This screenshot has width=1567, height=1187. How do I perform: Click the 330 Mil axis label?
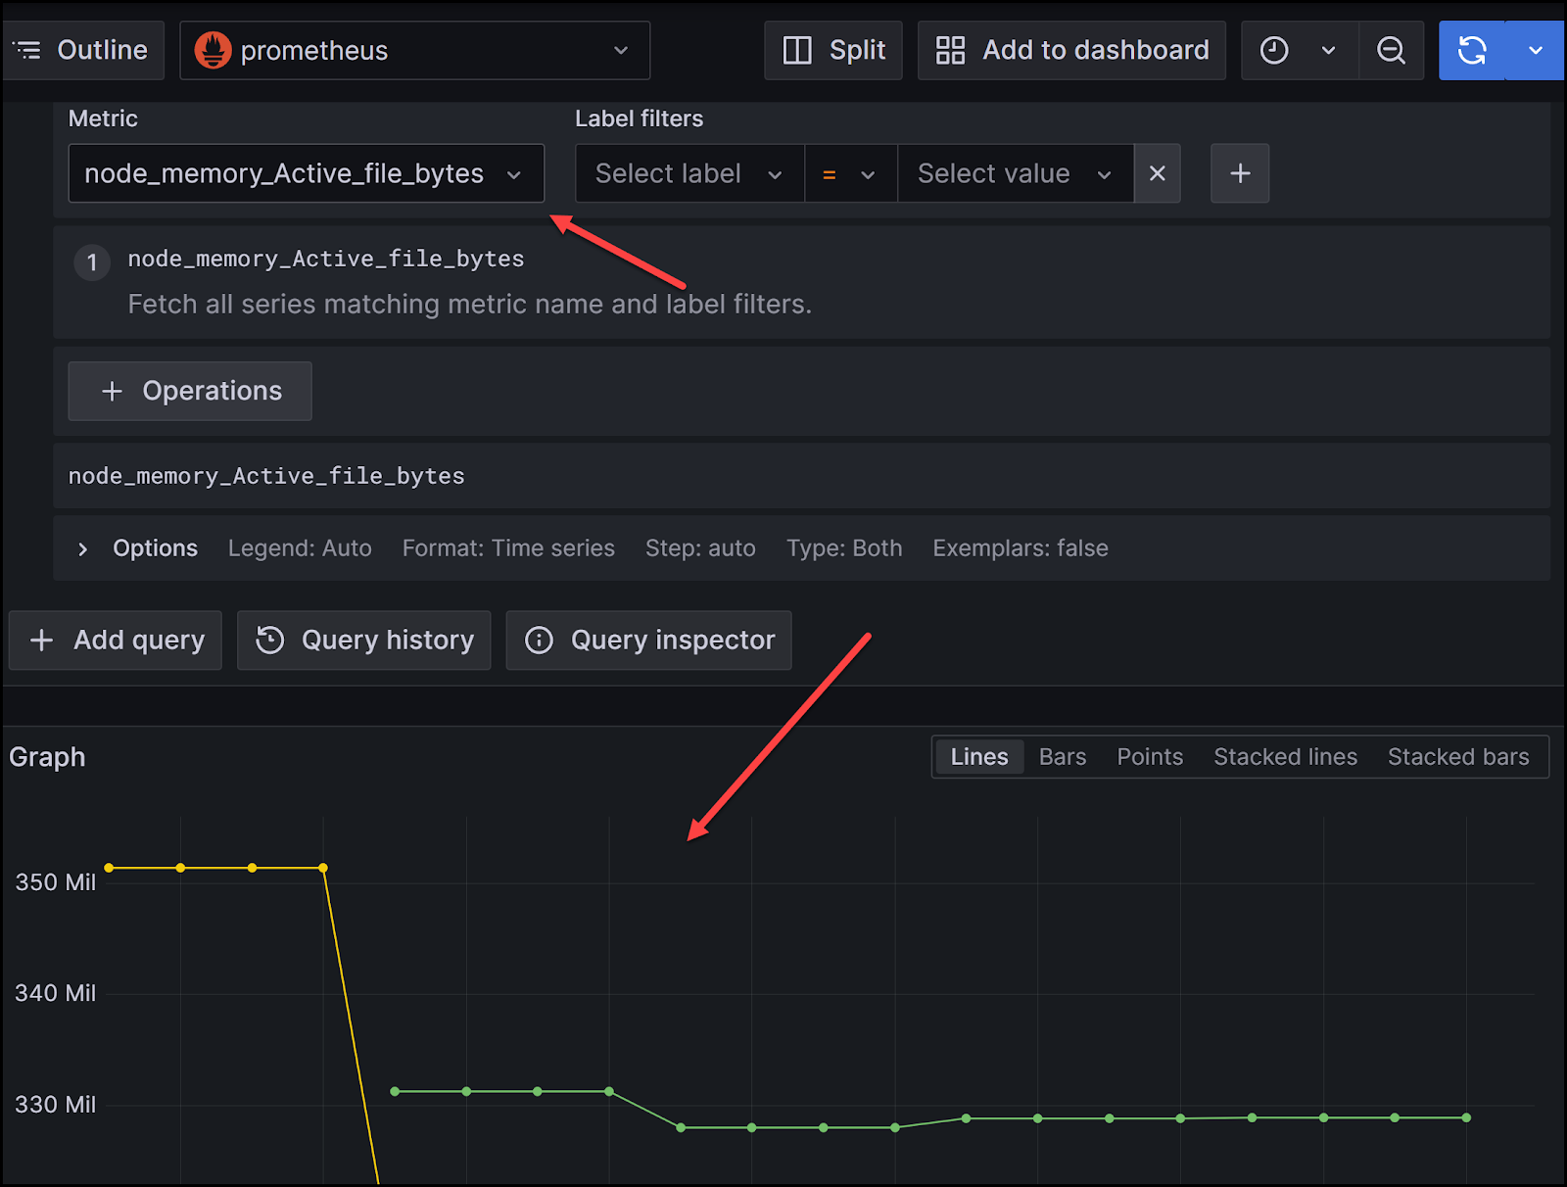pos(56,1105)
